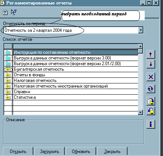The width and height of the screenshot is (163, 156).
Task: Expand the Налоговая отчетность folder icon
Action: [x=8, y=80]
